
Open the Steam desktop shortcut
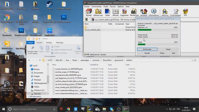coord(49,5)
